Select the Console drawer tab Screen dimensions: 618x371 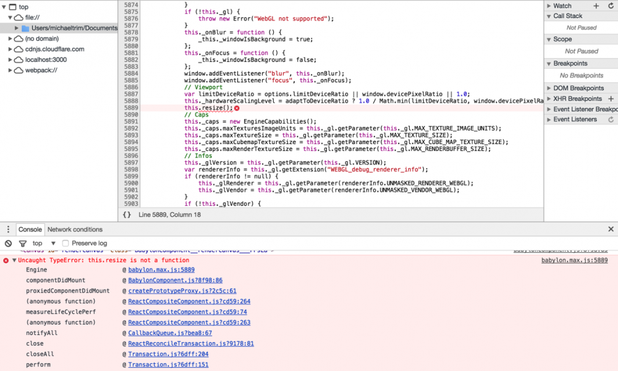pos(30,229)
